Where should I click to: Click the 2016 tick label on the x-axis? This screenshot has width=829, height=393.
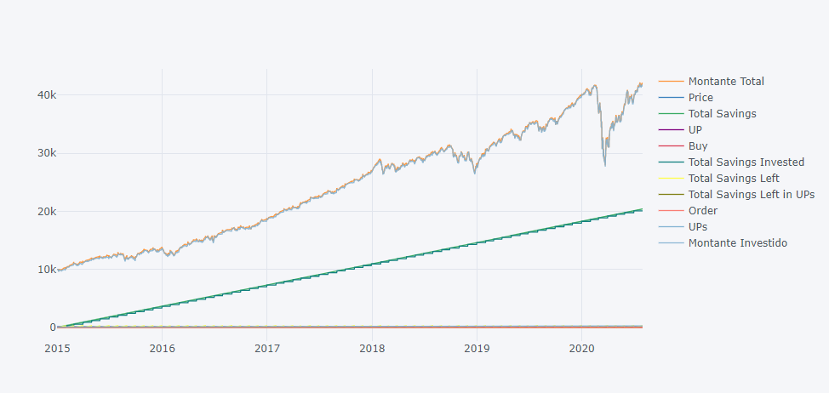162,348
